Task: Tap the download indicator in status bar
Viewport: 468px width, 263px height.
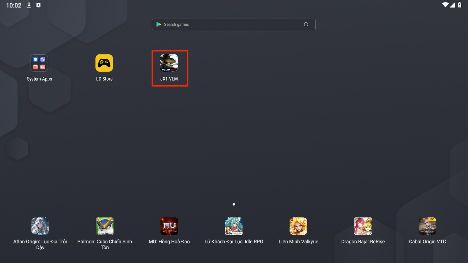Action: tap(29, 5)
